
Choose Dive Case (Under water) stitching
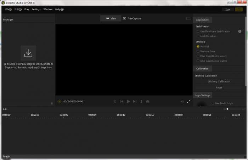pyautogui.click(x=198, y=56)
